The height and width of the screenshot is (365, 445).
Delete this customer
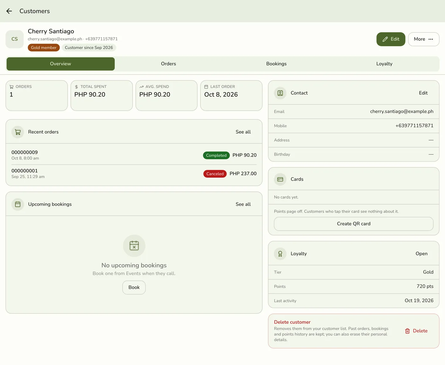coord(416,331)
